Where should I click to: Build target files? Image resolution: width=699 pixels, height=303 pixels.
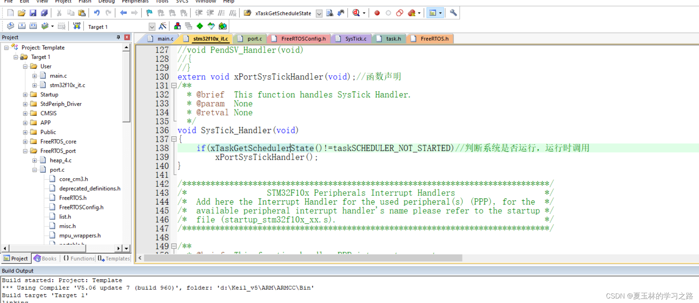pos(22,26)
